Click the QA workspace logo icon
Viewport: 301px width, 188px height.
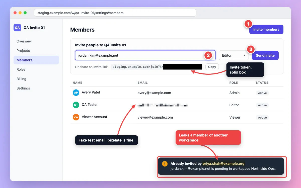tap(17, 28)
